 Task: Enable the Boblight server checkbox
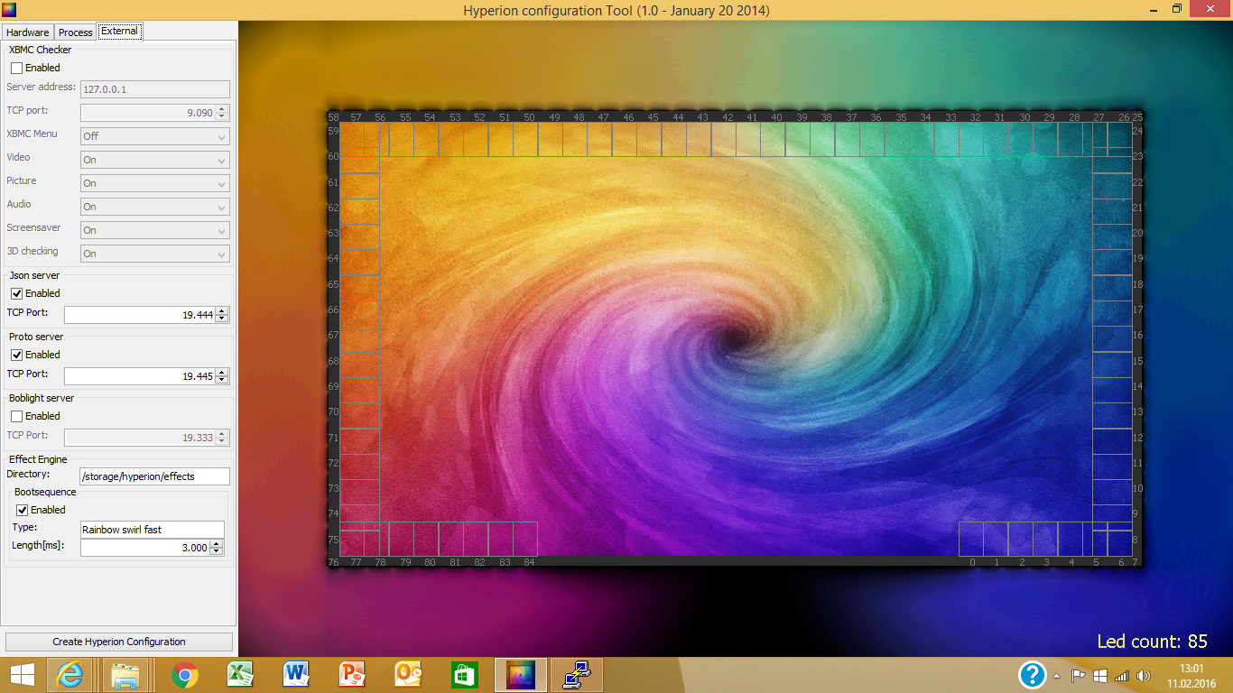16,416
